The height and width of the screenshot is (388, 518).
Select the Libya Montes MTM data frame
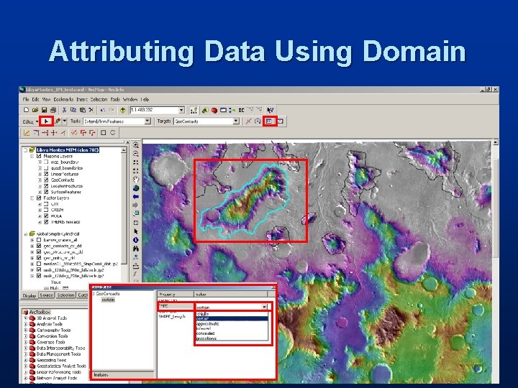(x=68, y=149)
